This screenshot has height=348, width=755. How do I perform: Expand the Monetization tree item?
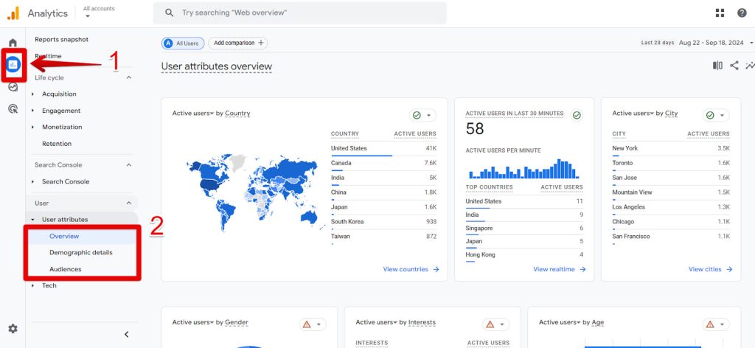[x=32, y=127]
